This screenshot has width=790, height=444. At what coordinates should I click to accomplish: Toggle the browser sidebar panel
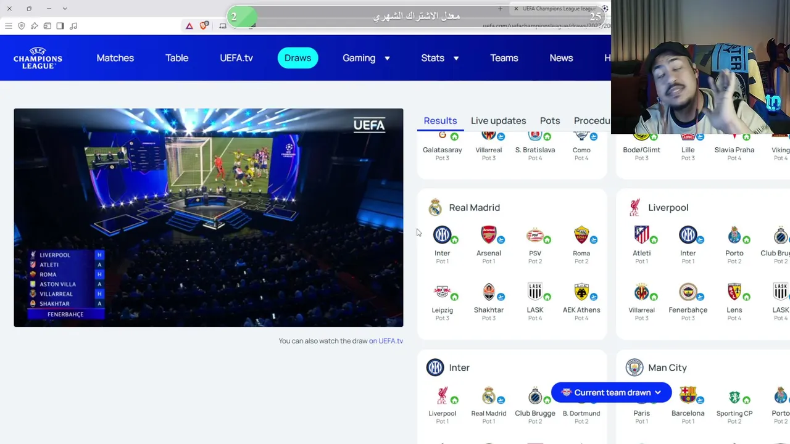[x=60, y=26]
